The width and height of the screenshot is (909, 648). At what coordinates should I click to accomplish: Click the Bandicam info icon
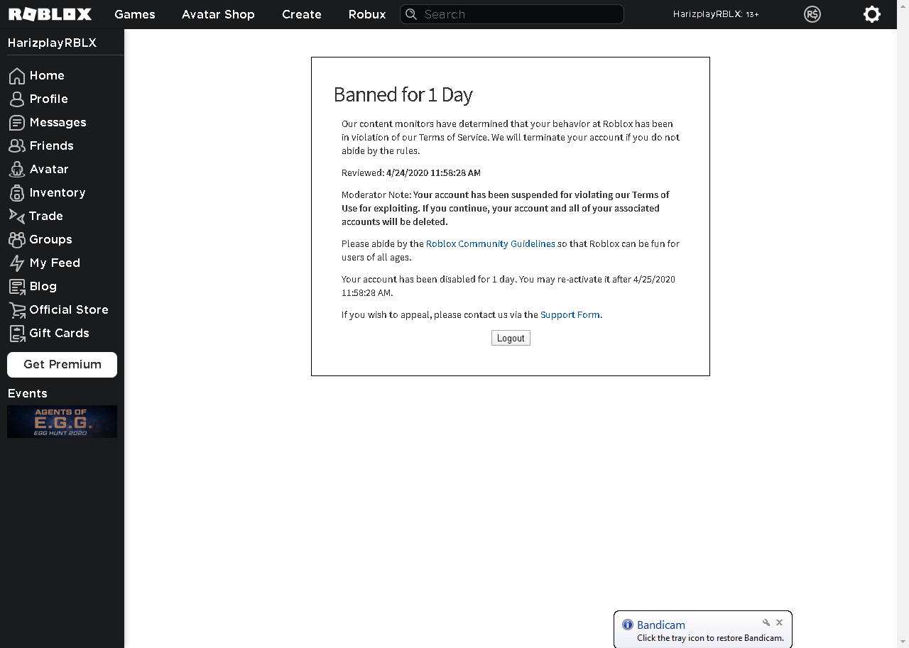coord(628,625)
